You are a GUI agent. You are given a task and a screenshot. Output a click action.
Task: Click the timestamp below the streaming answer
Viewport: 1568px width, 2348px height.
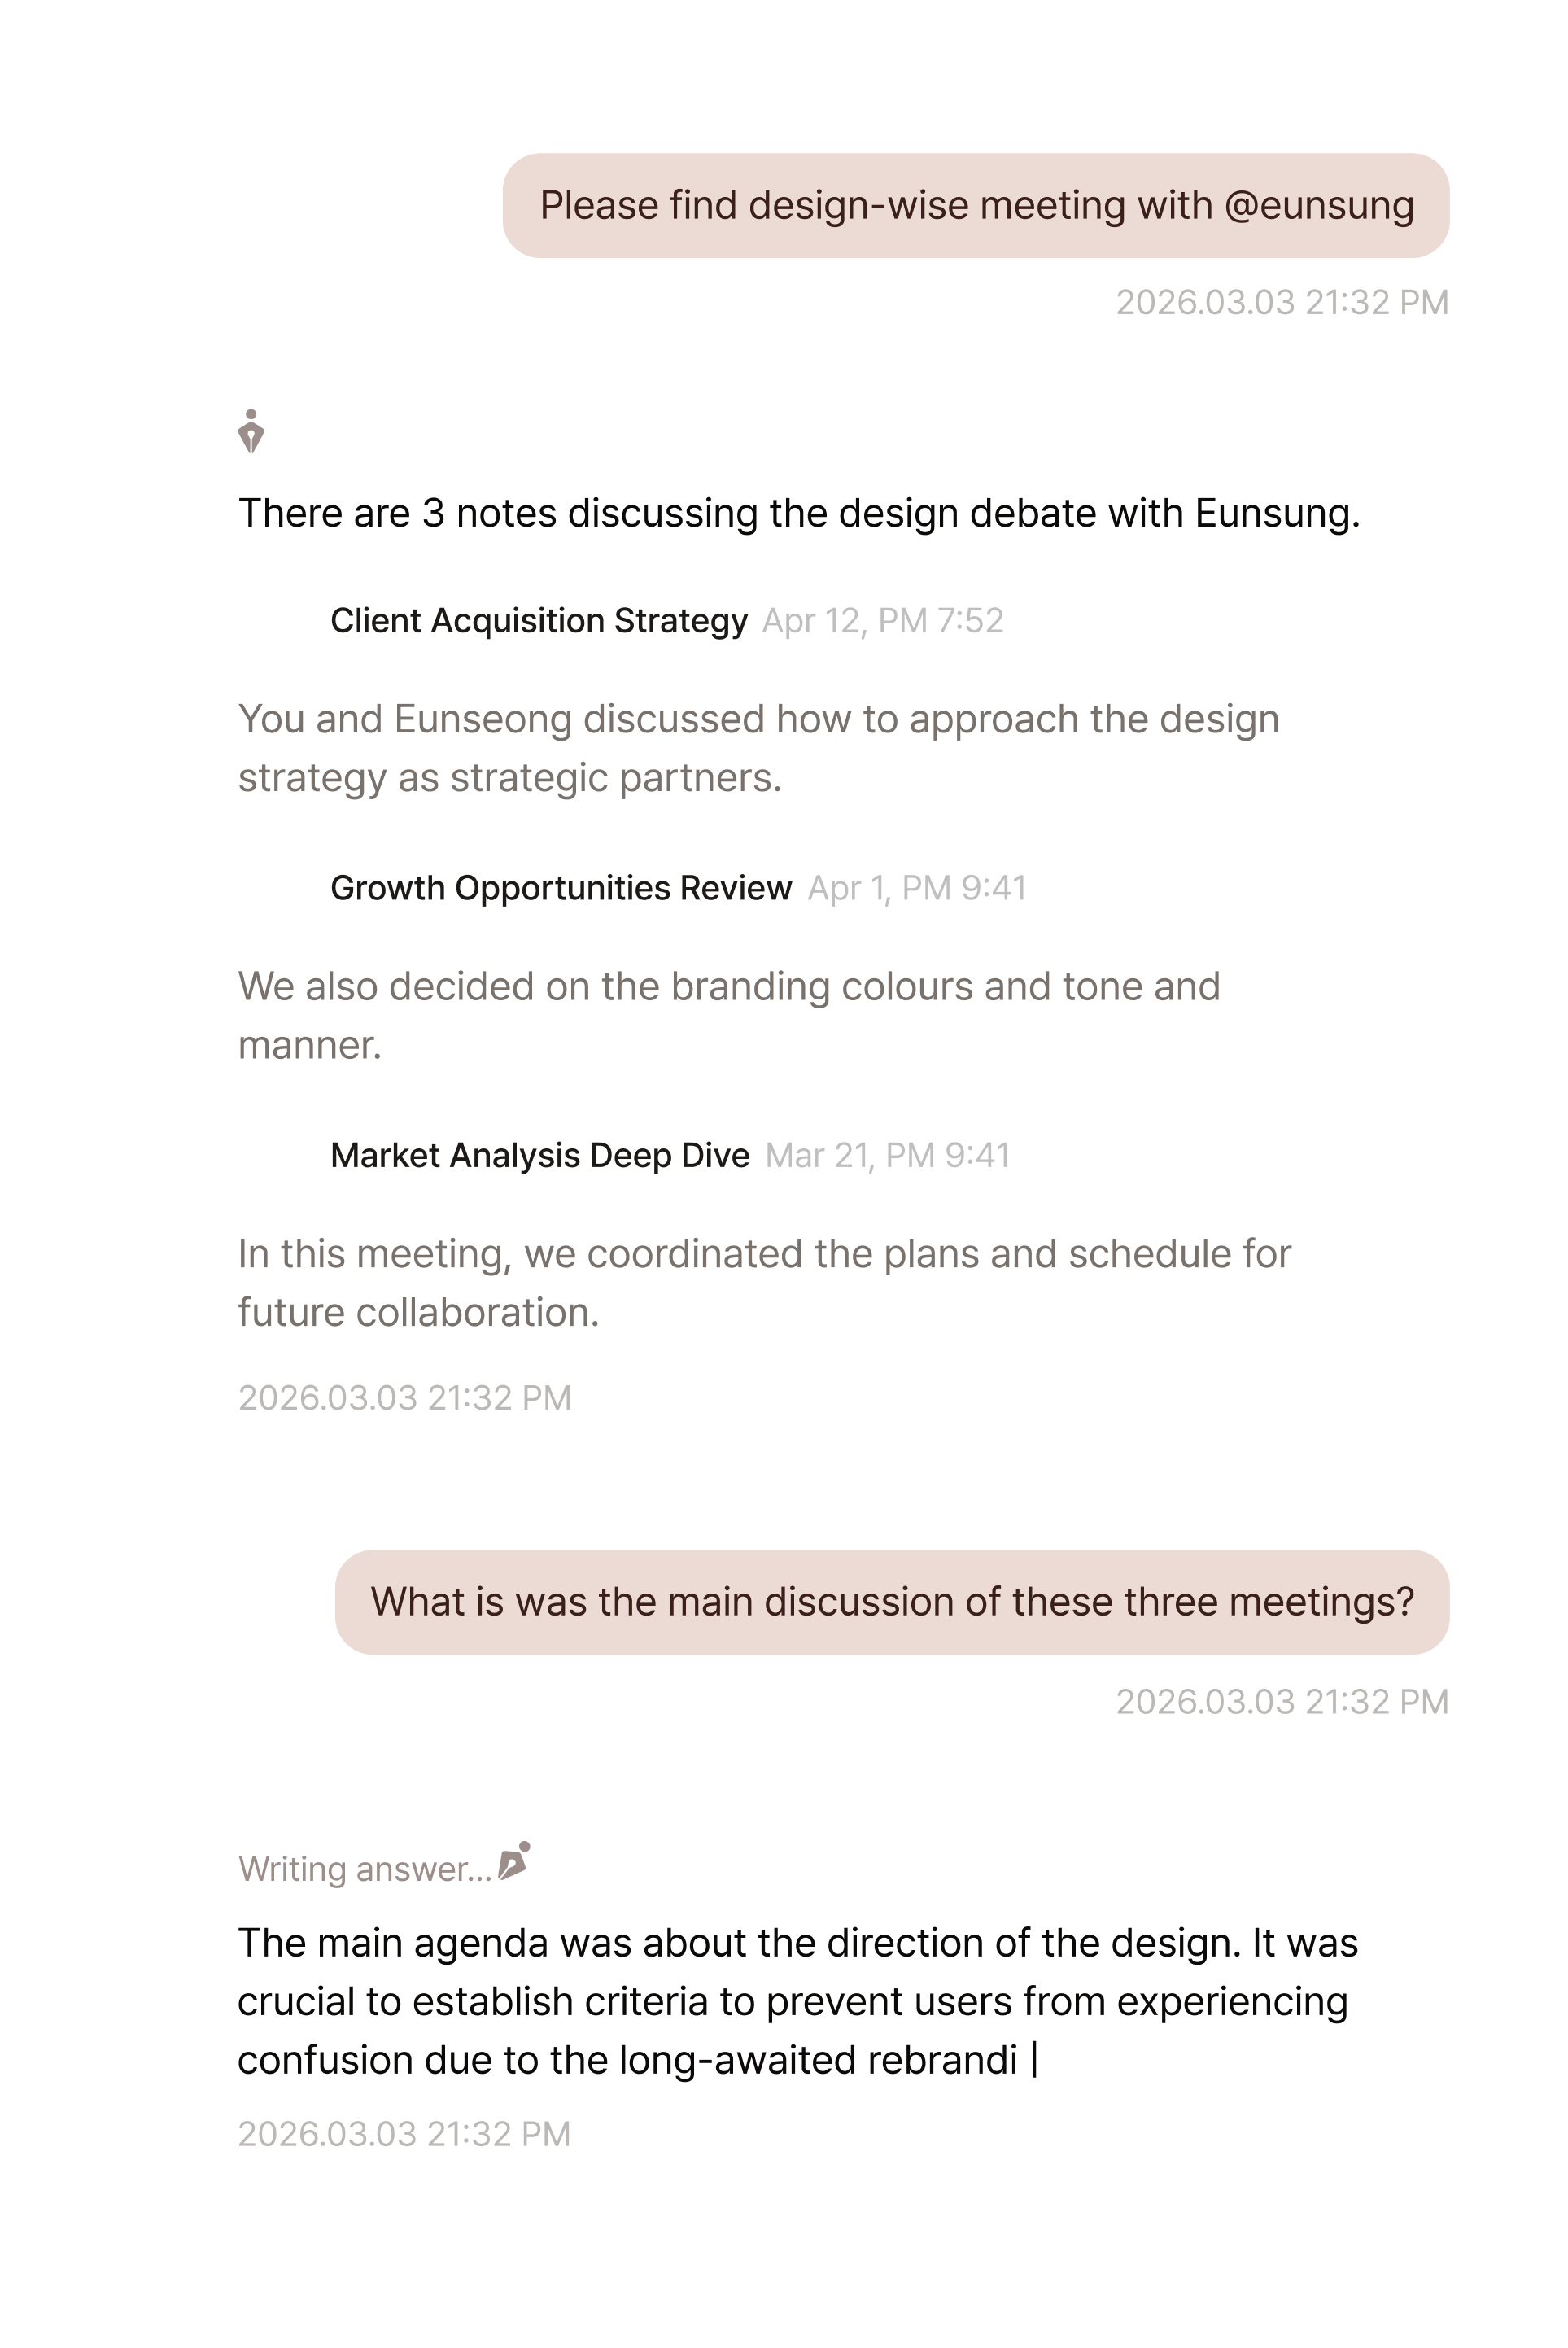[405, 2134]
